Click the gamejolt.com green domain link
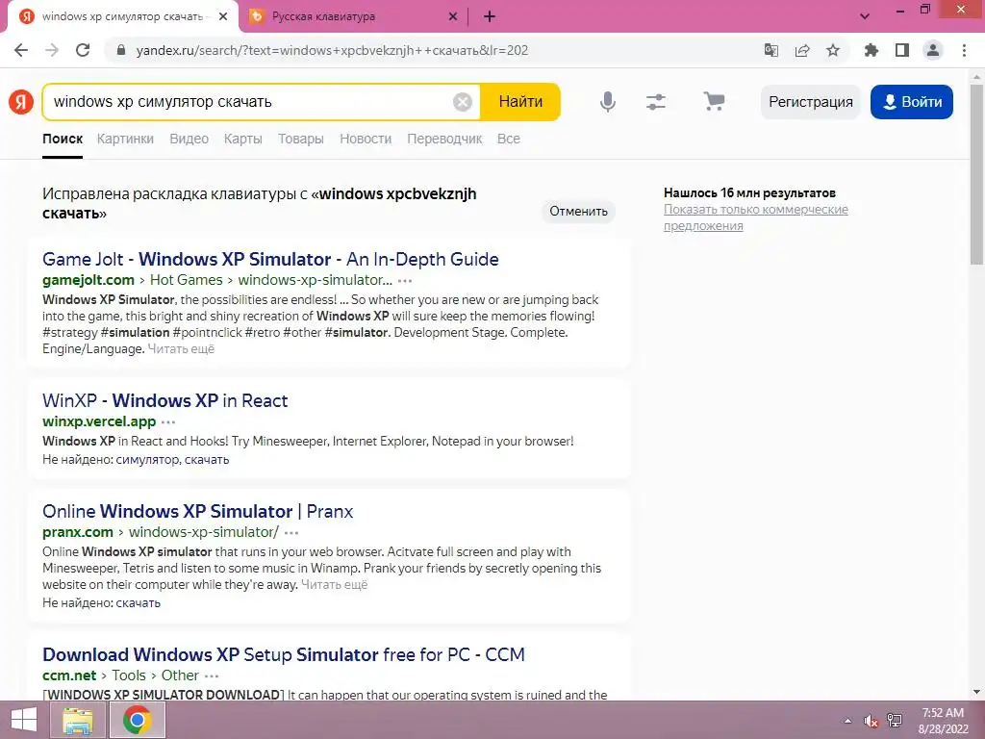 click(88, 280)
